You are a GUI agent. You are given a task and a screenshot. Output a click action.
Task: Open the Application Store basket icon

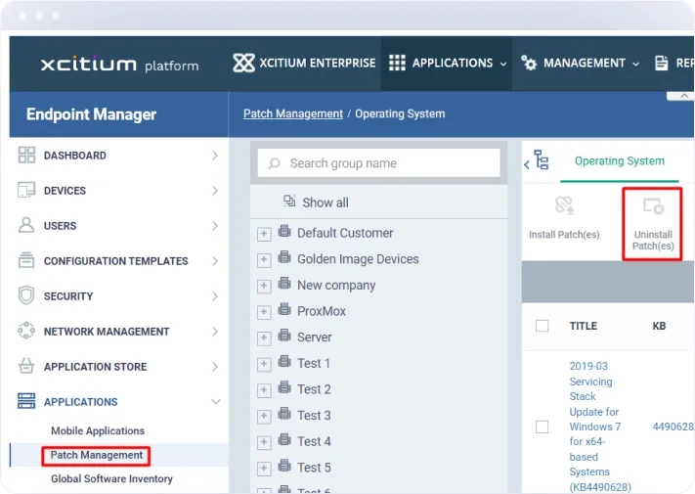[x=26, y=367]
